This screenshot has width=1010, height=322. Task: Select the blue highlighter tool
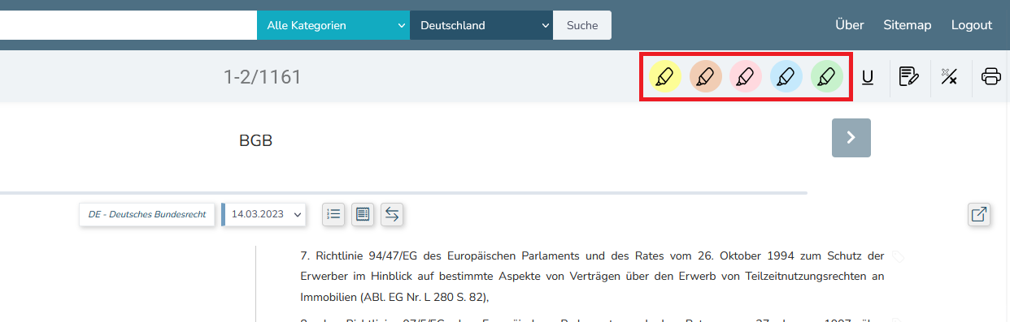[786, 77]
